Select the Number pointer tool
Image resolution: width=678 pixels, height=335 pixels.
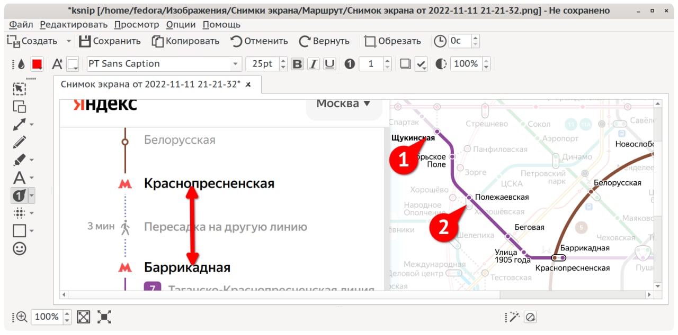(19, 196)
